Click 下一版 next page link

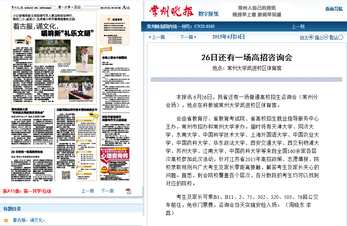(107, 191)
